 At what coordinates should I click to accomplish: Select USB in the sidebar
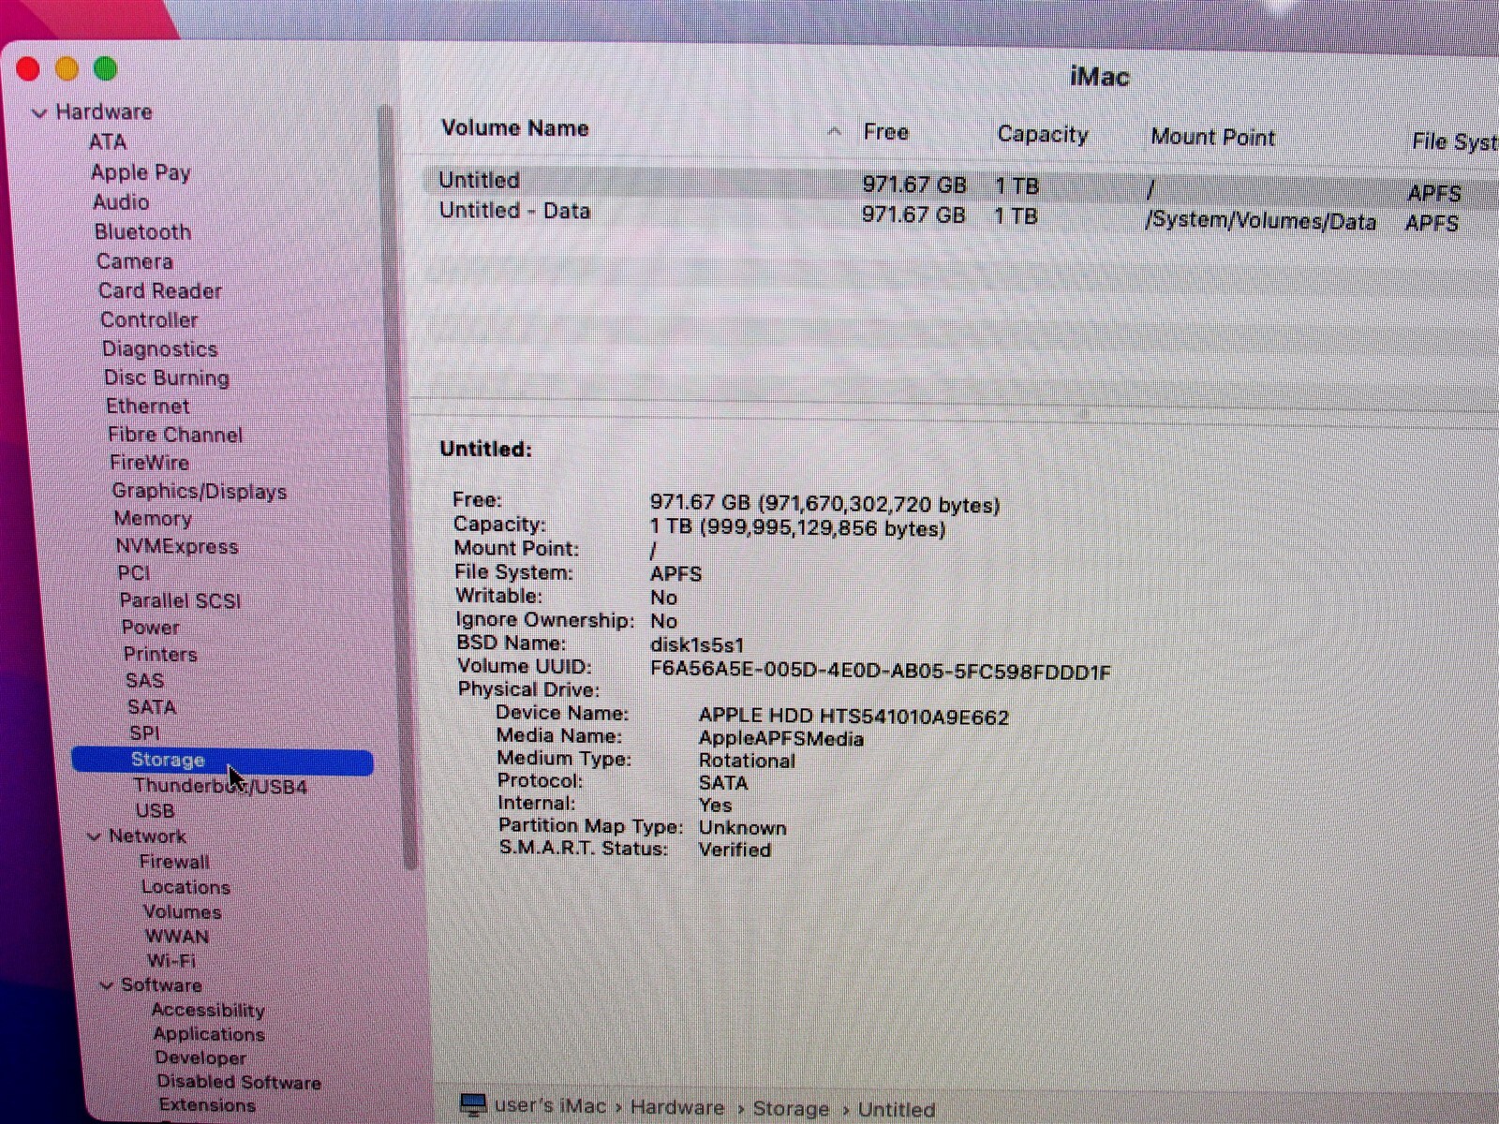[x=156, y=811]
